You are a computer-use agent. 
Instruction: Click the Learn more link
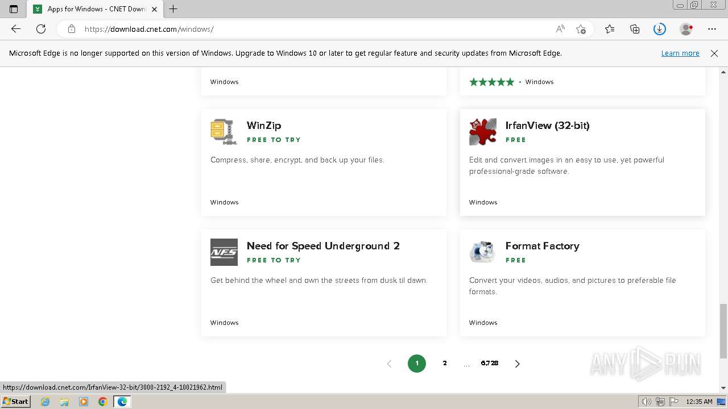tap(680, 53)
